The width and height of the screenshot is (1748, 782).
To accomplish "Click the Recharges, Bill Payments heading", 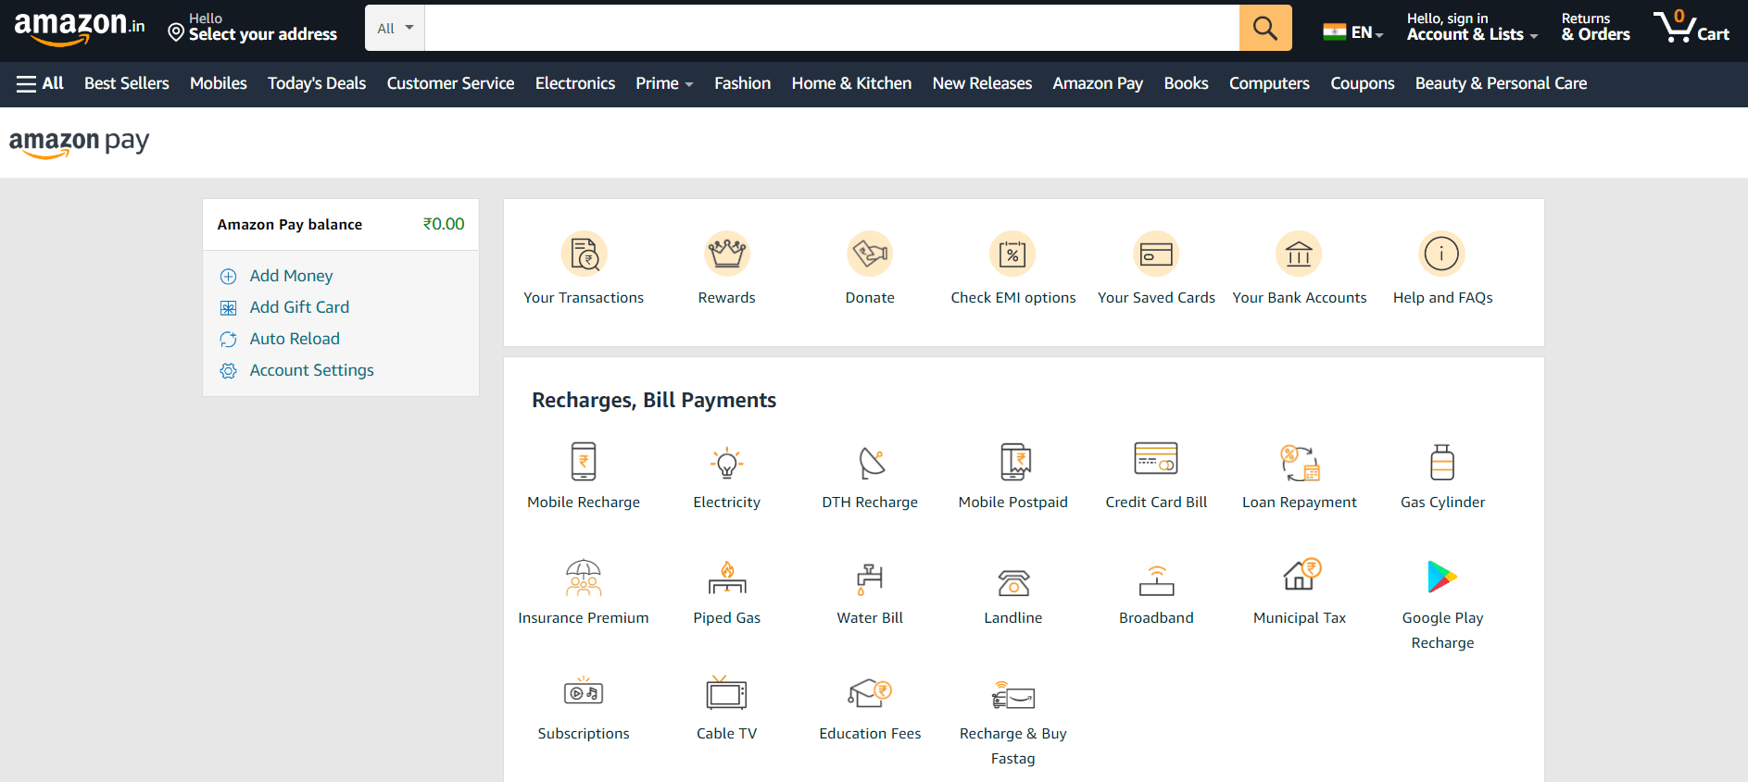I will pyautogui.click(x=654, y=400).
